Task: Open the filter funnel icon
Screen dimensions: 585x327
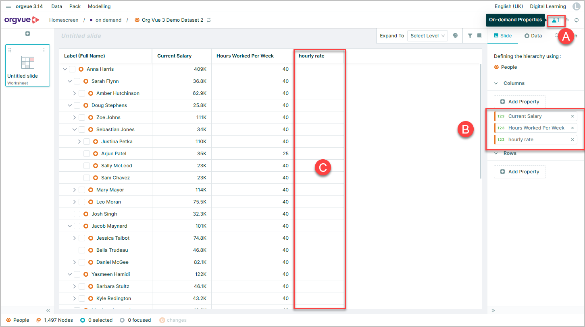Action: point(470,36)
